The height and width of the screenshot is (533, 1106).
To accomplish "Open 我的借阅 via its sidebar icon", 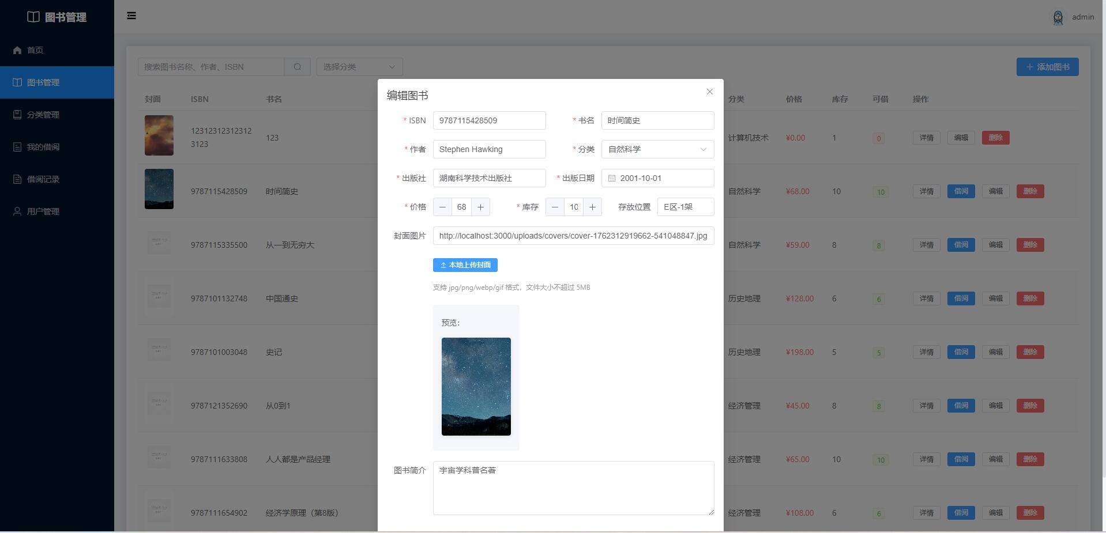I will tap(17, 146).
